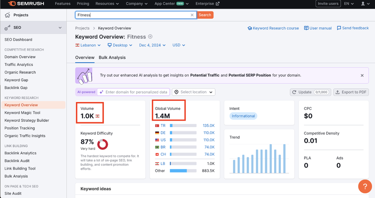Click the Other volume progress bar
The height and width of the screenshot is (198, 375).
pyautogui.click(x=183, y=171)
